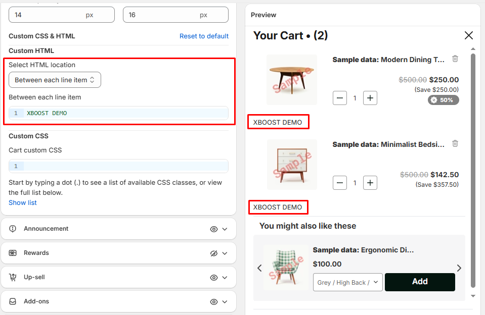Delete the Modern Dining Table cart item
Image resolution: width=485 pixels, height=315 pixels.
tap(455, 59)
